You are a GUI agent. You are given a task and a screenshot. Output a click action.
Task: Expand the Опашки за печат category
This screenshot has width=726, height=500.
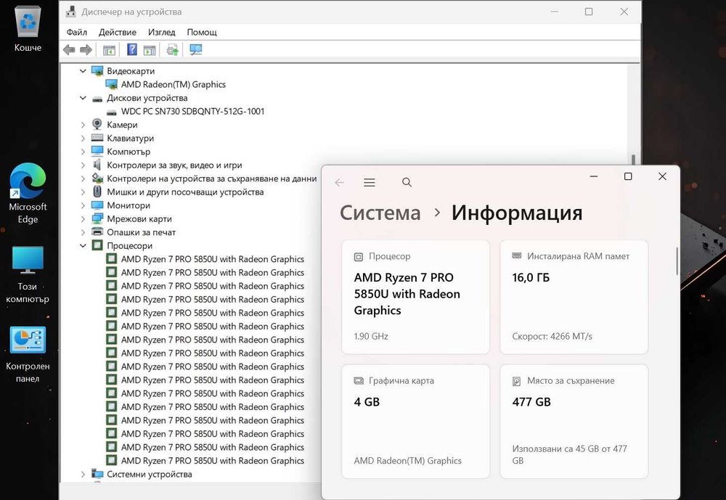click(83, 232)
